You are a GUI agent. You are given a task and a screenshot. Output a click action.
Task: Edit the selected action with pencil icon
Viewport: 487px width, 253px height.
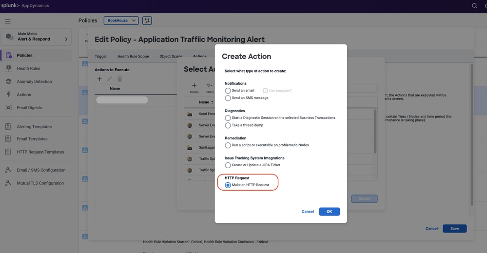click(109, 79)
